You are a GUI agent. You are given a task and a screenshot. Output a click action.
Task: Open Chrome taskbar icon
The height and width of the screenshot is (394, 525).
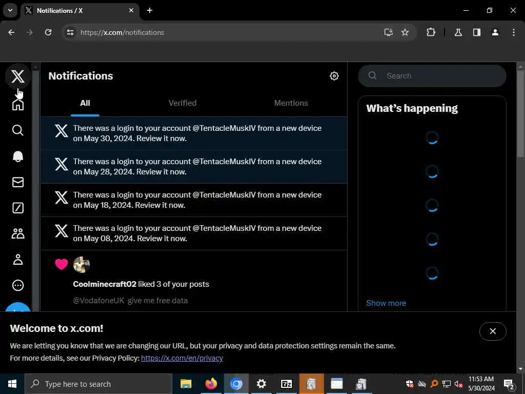click(236, 384)
